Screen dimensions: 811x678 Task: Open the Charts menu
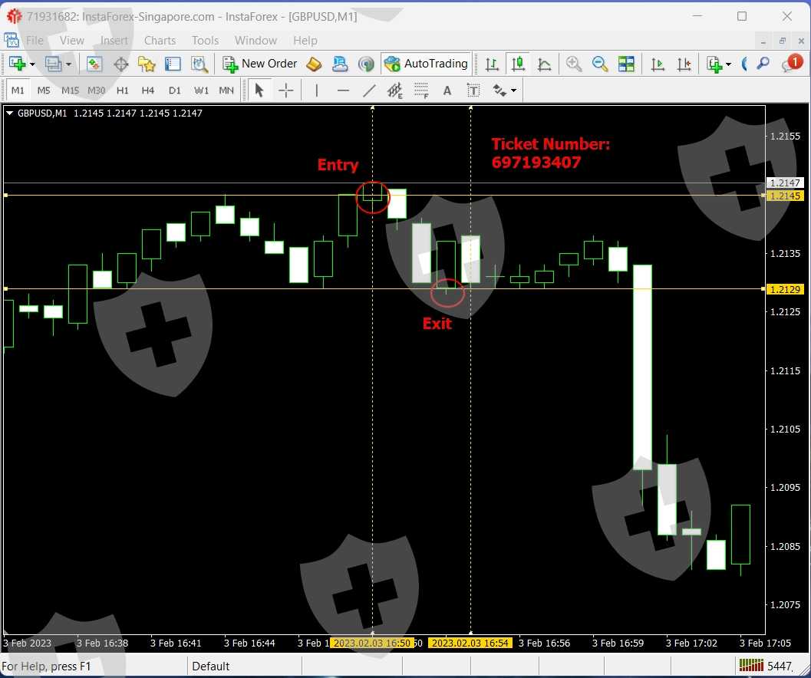click(160, 41)
